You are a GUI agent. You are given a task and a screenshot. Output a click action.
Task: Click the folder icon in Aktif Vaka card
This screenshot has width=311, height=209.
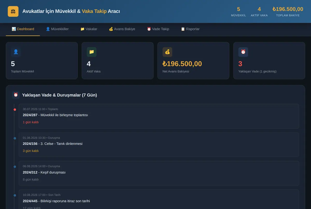(91, 52)
